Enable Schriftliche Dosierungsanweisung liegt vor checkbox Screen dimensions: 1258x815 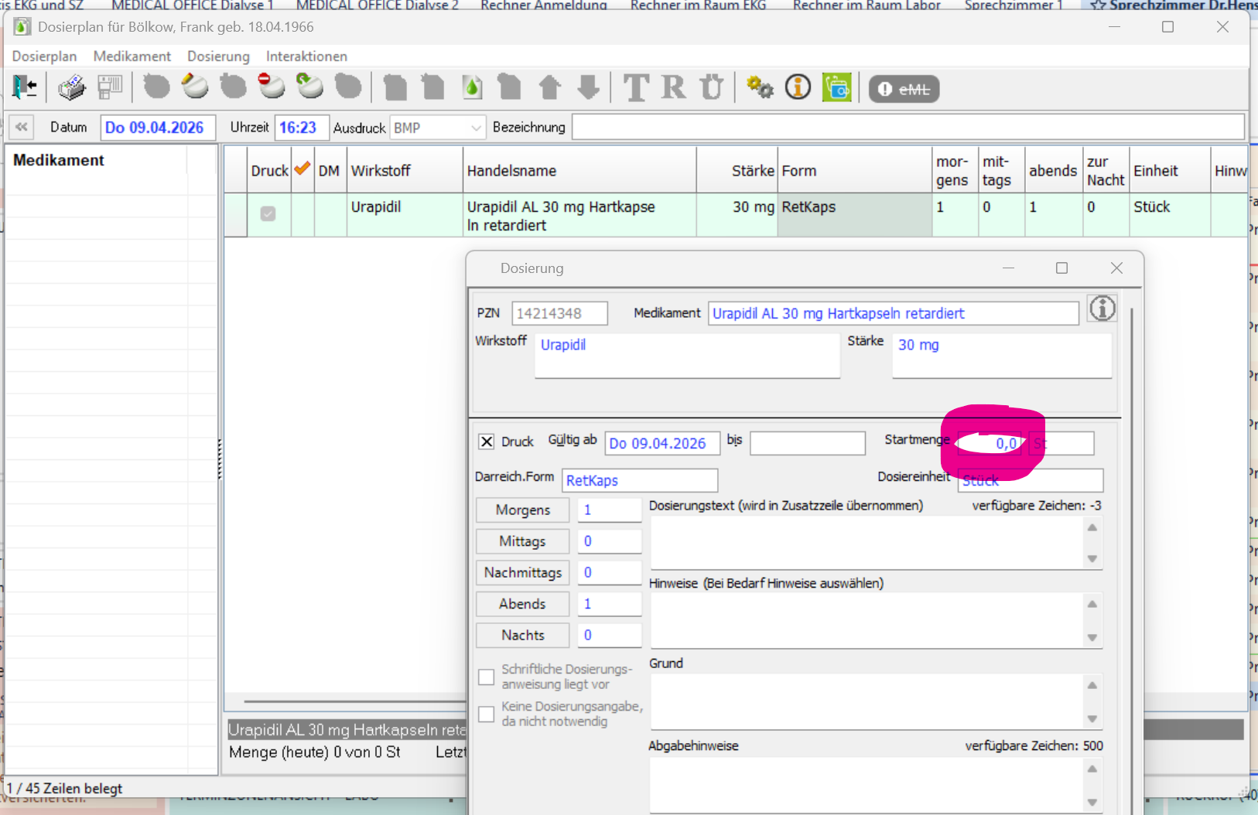point(487,677)
